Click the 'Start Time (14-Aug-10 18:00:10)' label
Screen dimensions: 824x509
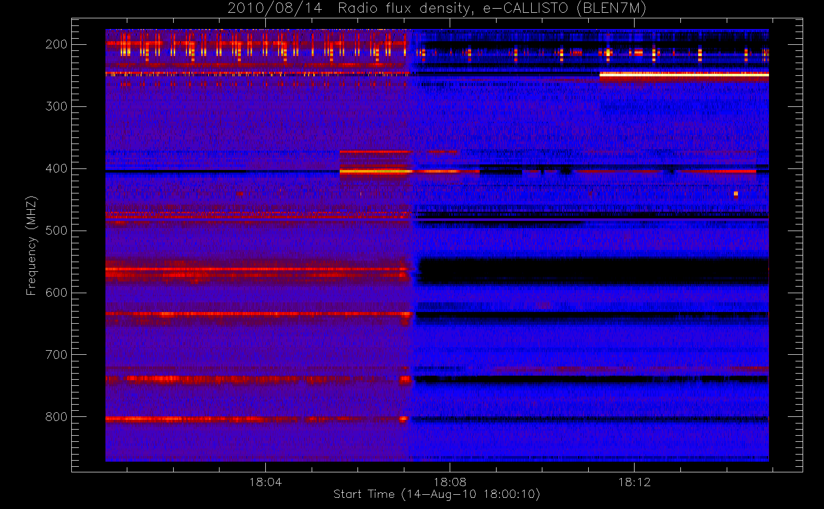[x=436, y=494]
